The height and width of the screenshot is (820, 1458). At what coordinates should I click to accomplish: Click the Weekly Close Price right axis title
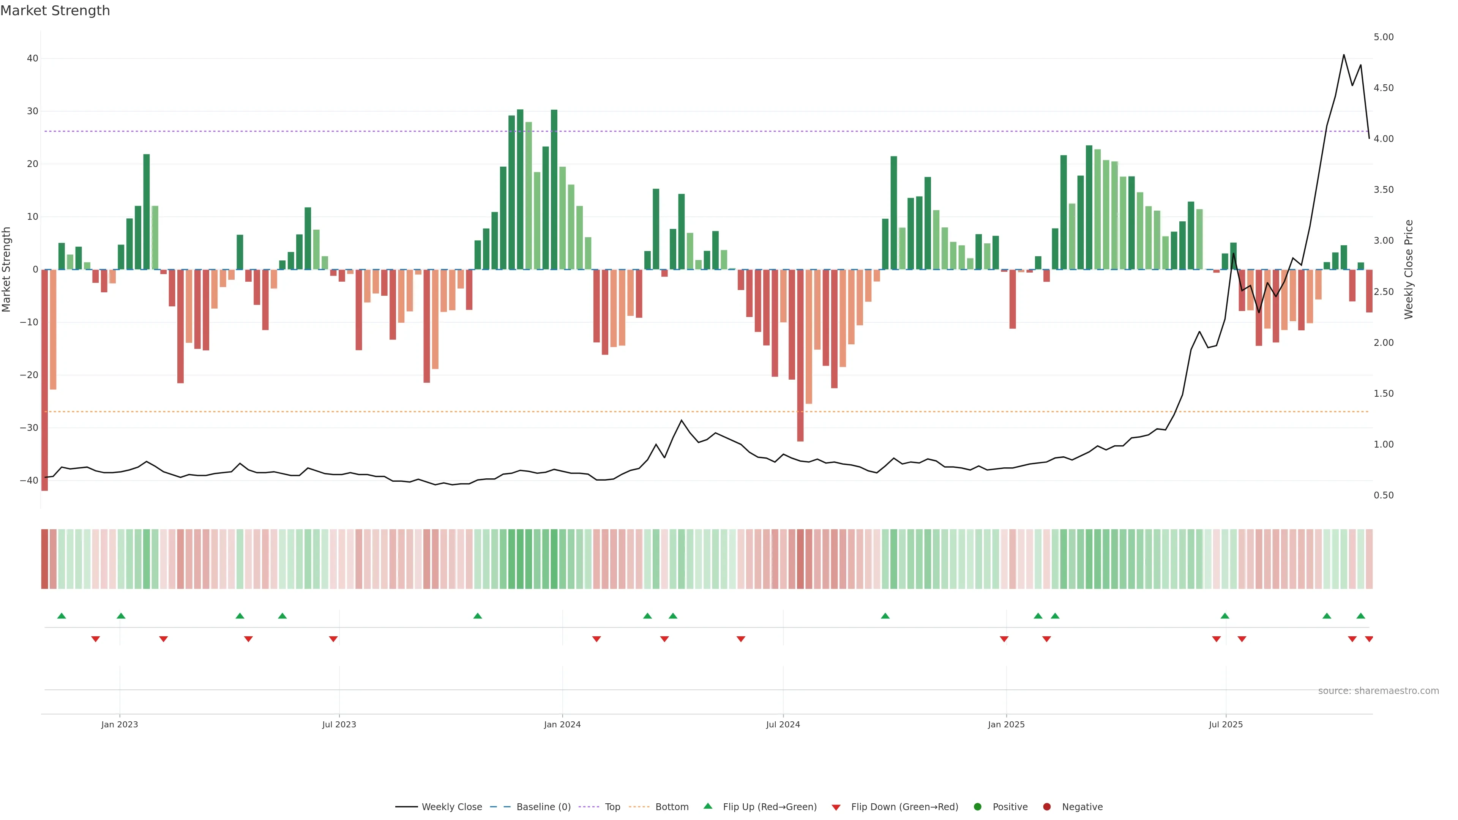(1409, 270)
